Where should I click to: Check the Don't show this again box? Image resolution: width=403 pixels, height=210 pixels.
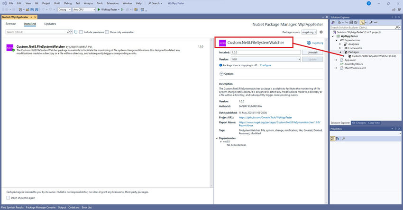8,198
